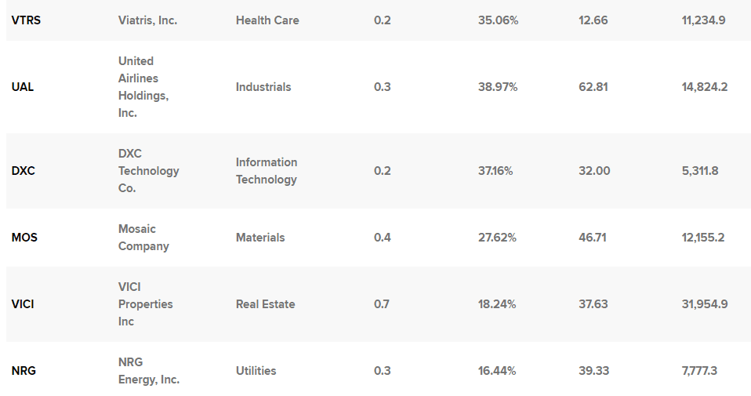
Task: Click the Health Care sector cell
Action: 267,20
